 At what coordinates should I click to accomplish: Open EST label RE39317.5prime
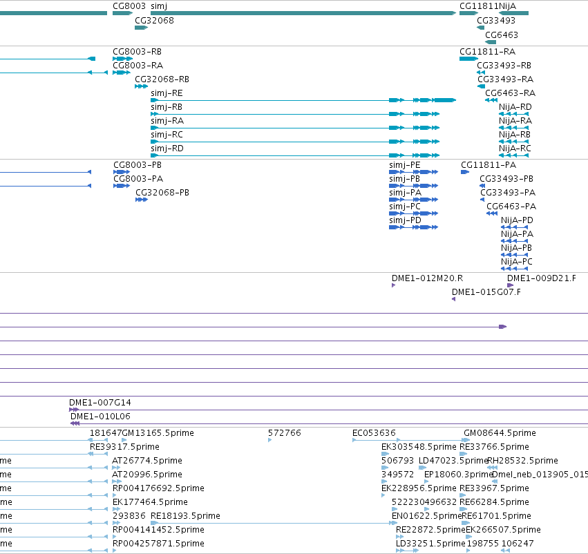coord(124,447)
